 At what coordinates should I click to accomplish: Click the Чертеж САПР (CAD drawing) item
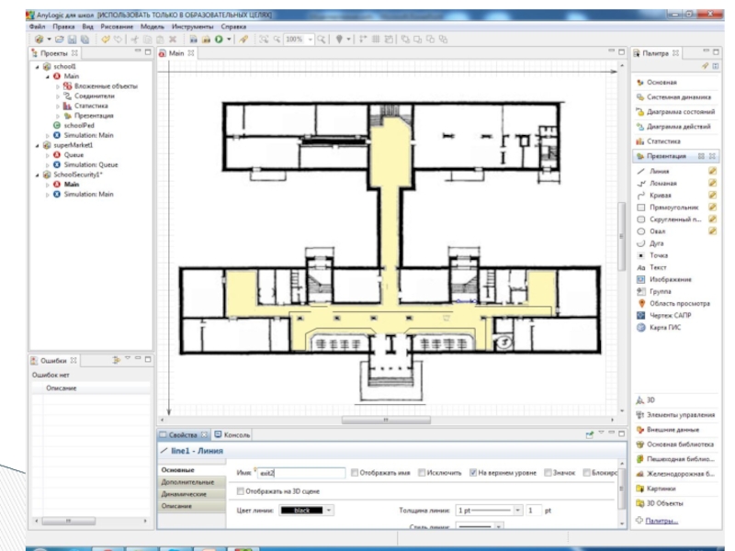pos(670,315)
